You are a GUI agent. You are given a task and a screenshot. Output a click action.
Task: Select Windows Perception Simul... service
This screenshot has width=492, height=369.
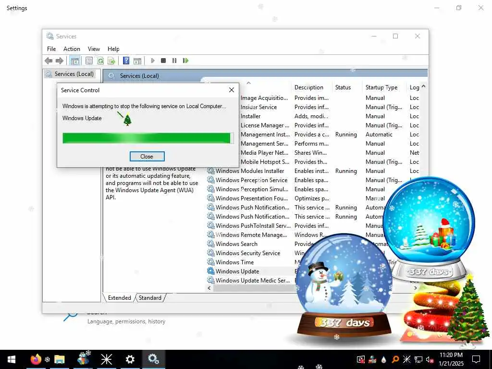[252, 189]
